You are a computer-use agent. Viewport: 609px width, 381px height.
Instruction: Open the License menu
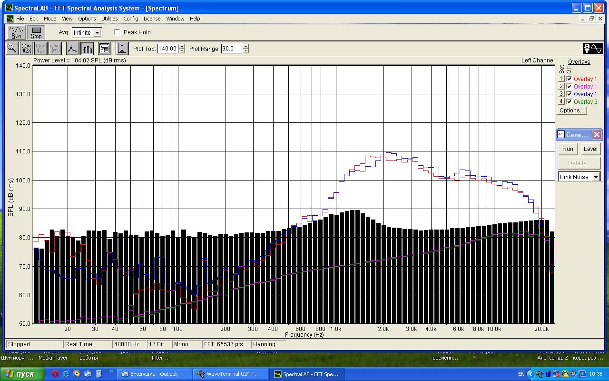[152, 19]
